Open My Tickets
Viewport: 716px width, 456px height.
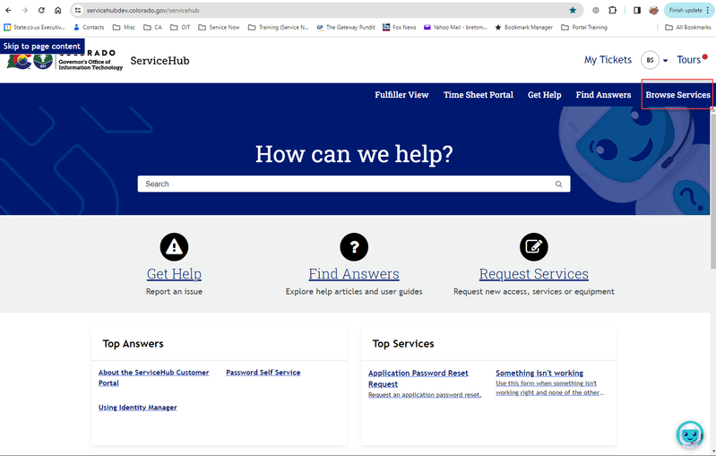coord(608,60)
